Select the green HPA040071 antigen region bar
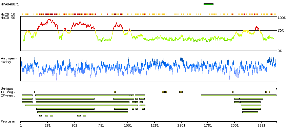Viewport: 288px width, 135px height. click(x=208, y=4)
